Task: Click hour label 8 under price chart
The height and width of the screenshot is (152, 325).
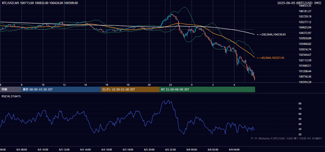Action: 22,85
